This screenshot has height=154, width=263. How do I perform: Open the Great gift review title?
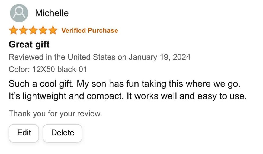pos(29,44)
